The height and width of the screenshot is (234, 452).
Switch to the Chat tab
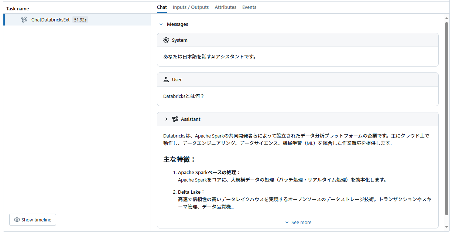point(162,7)
